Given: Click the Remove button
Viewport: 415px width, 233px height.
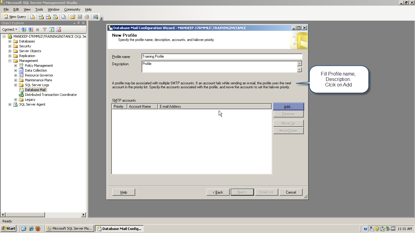Looking at the screenshot, I should (288, 114).
